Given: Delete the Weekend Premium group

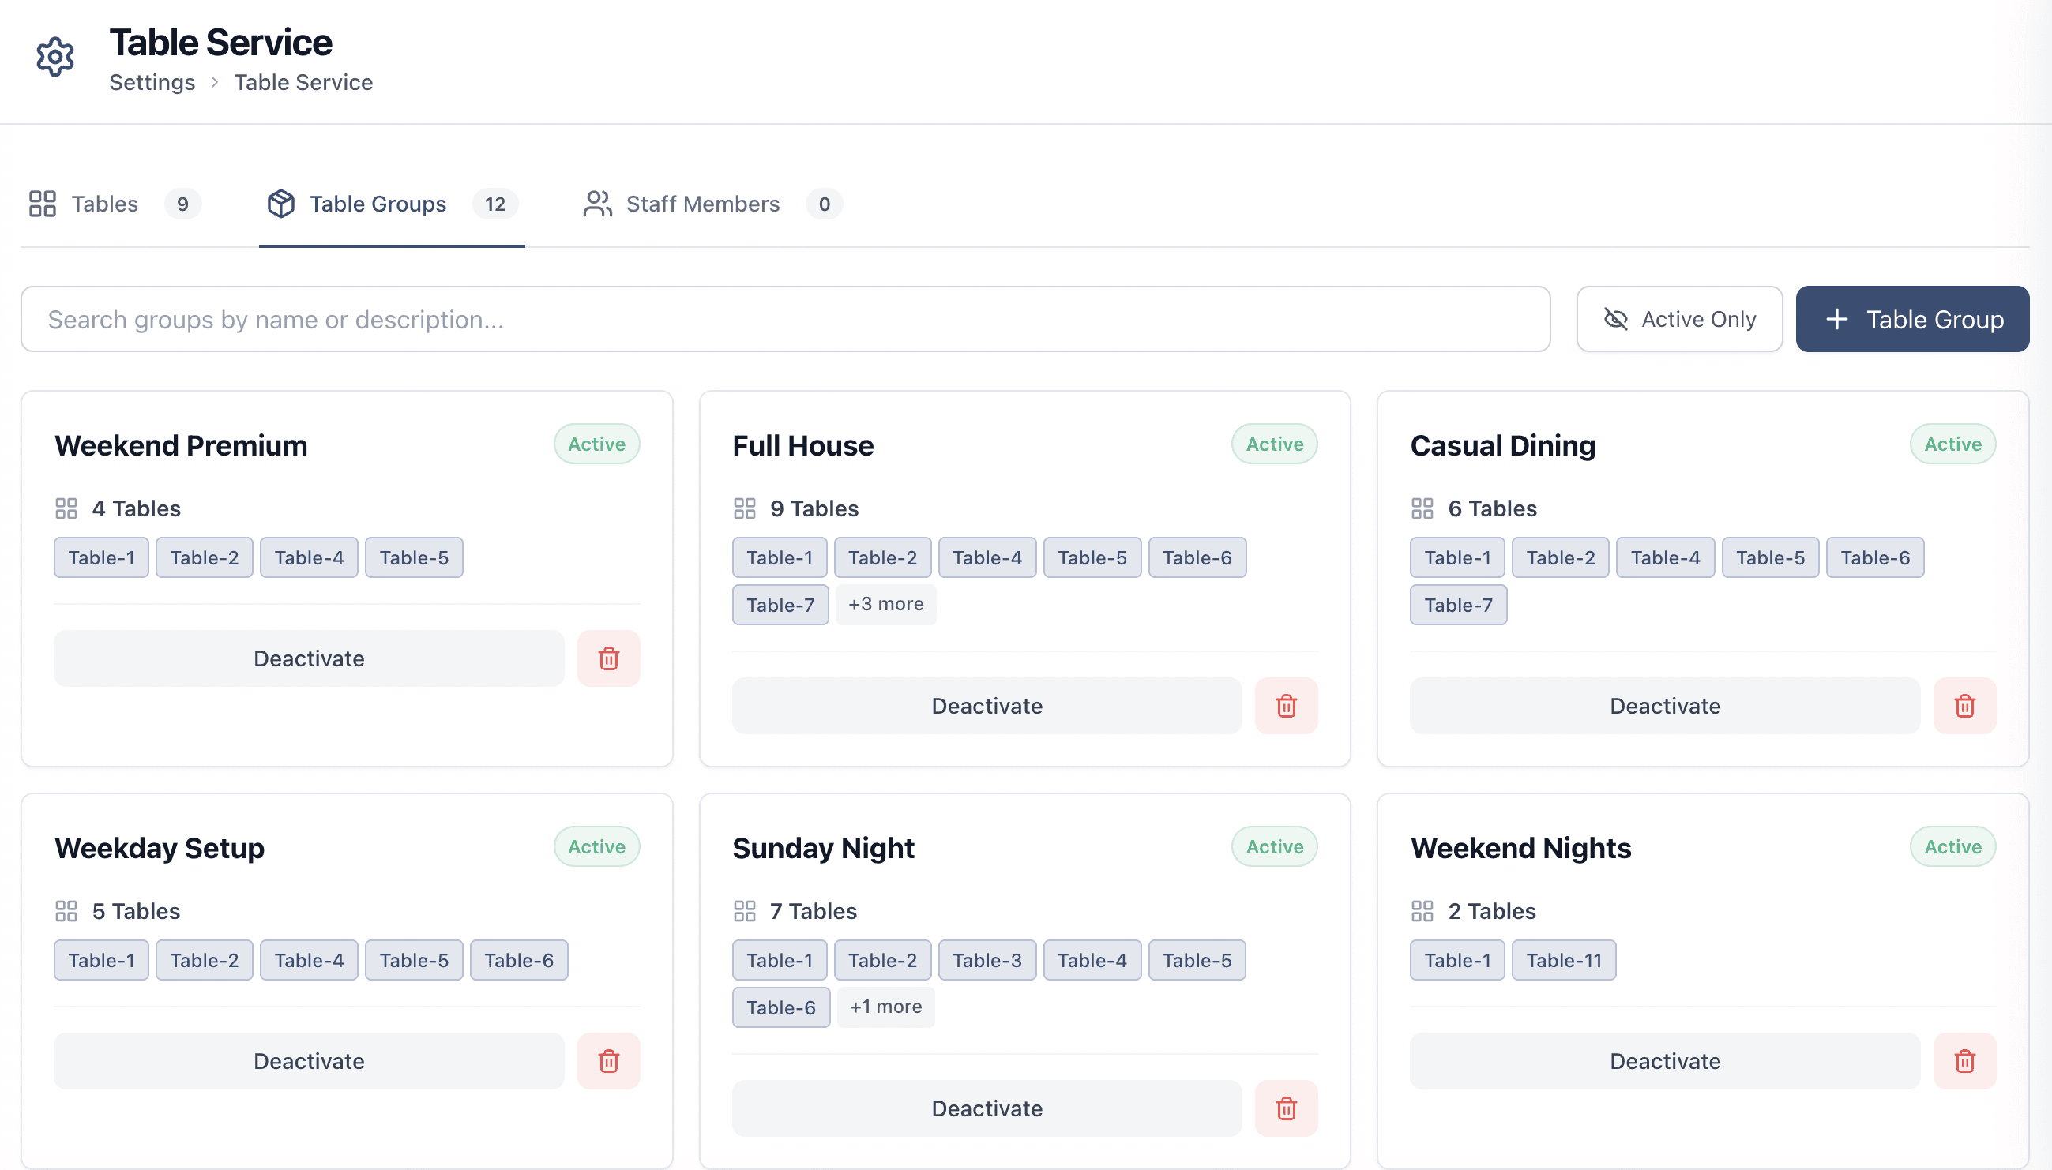Looking at the screenshot, I should 608,658.
